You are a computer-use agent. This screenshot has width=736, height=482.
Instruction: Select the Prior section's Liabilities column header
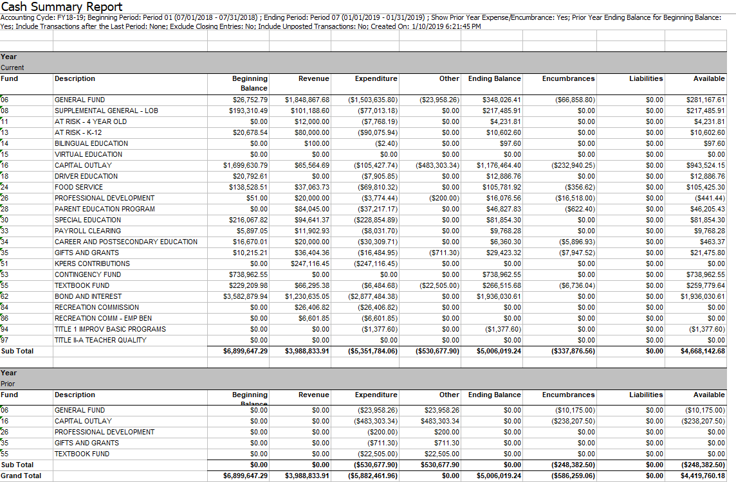click(646, 395)
